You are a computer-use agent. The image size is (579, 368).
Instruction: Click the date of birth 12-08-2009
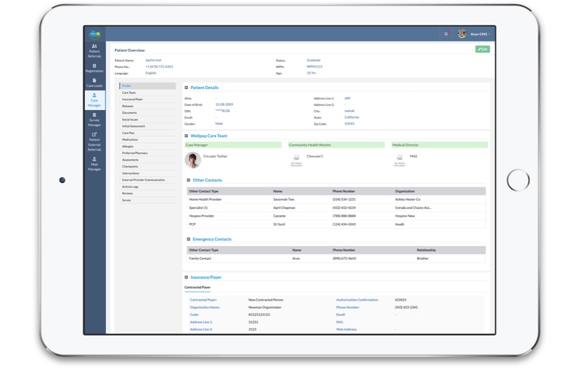point(224,104)
